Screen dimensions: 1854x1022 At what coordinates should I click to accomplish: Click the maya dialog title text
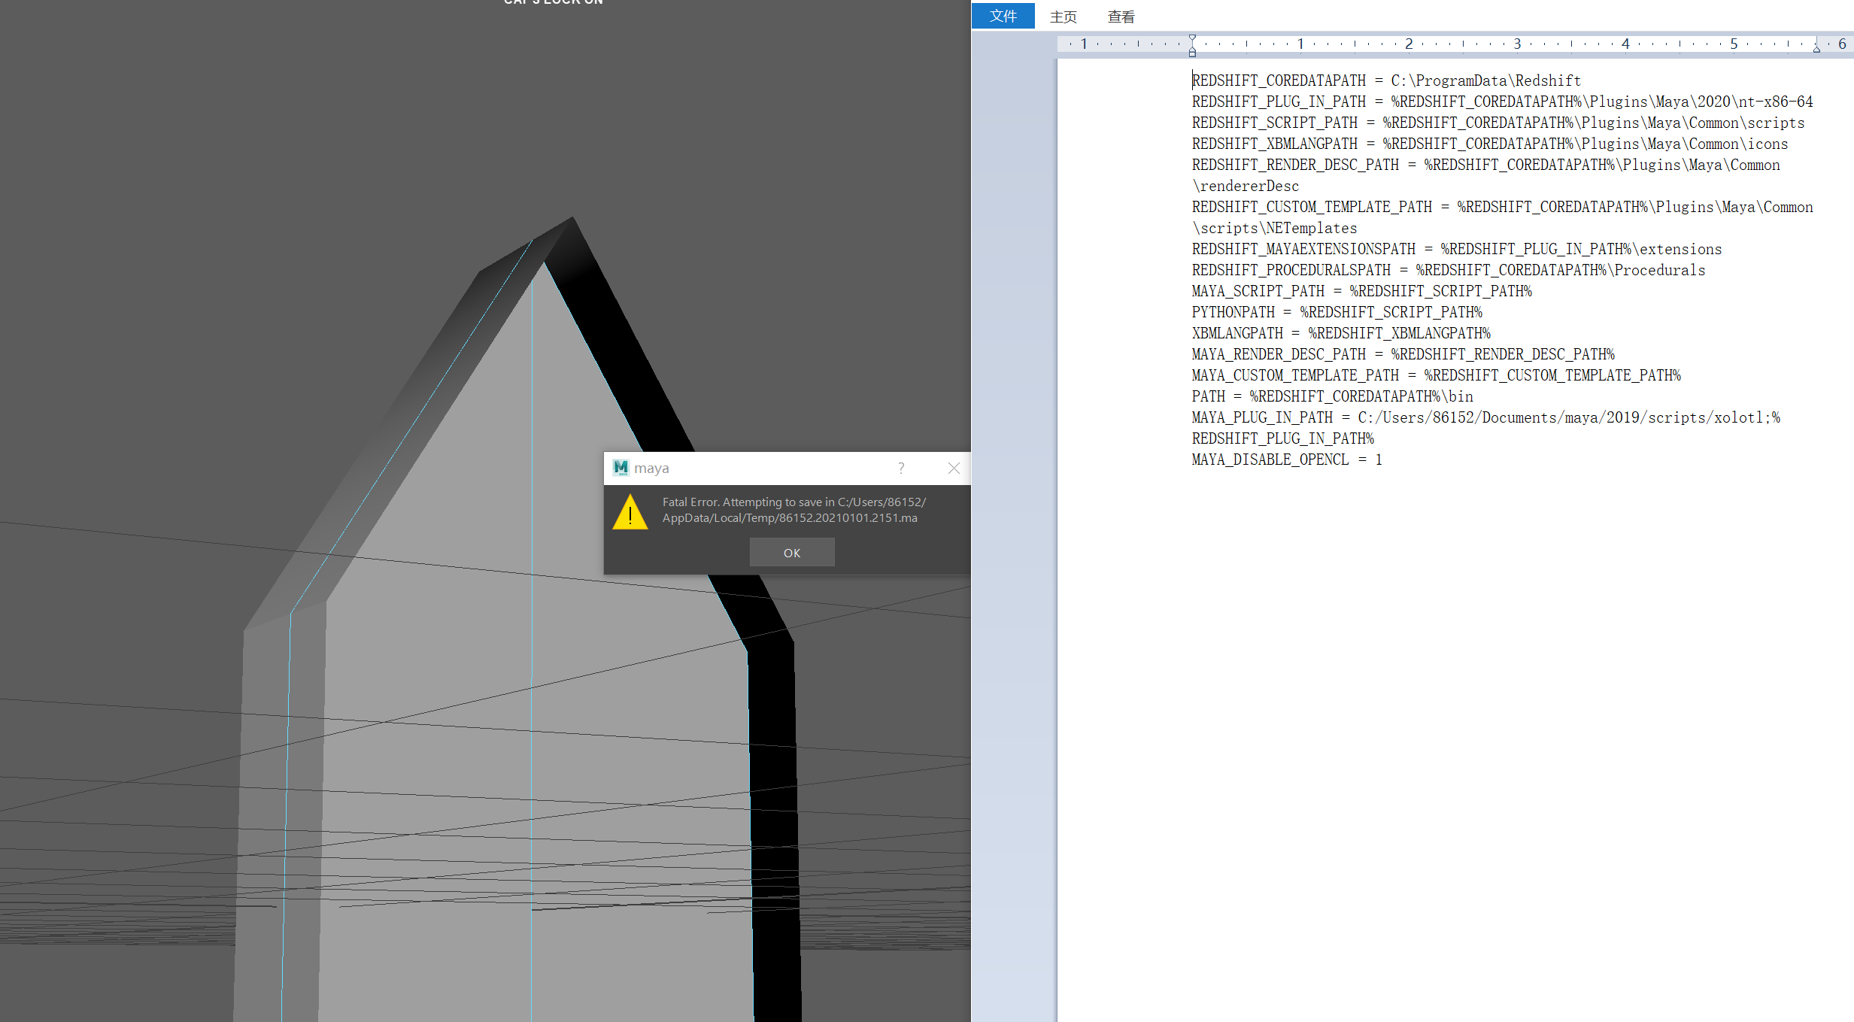651,468
